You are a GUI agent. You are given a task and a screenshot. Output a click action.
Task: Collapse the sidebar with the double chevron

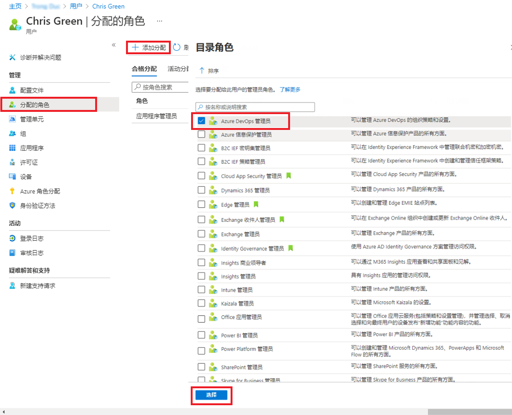pyautogui.click(x=114, y=45)
